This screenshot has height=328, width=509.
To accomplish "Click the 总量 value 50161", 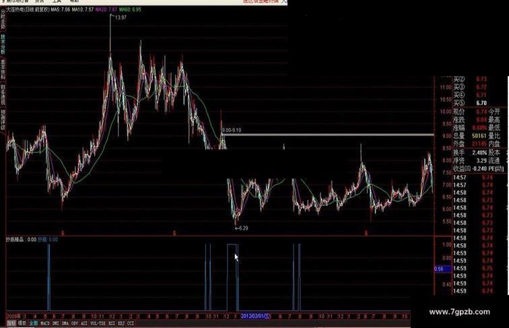I will (479, 136).
